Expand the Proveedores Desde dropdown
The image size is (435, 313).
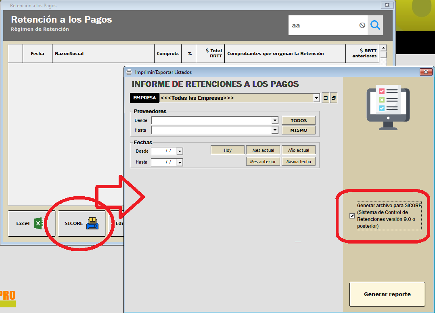pyautogui.click(x=275, y=120)
